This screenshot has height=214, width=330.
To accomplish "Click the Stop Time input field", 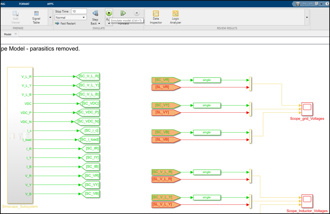I will click(x=79, y=11).
